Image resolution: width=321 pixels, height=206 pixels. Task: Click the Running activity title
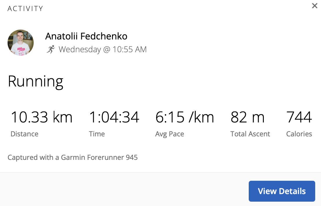tap(36, 82)
